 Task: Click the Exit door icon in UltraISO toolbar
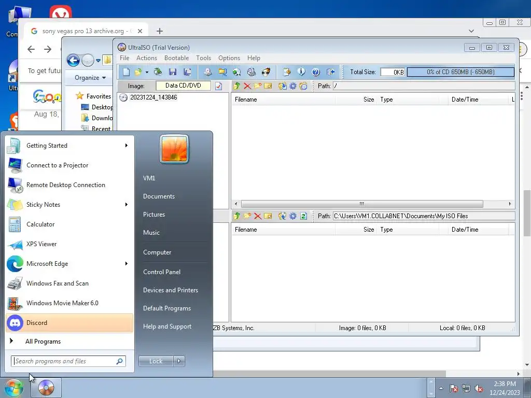tap(330, 72)
